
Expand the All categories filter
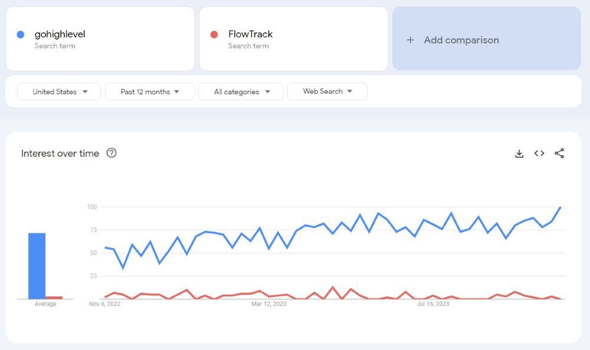pyautogui.click(x=241, y=91)
